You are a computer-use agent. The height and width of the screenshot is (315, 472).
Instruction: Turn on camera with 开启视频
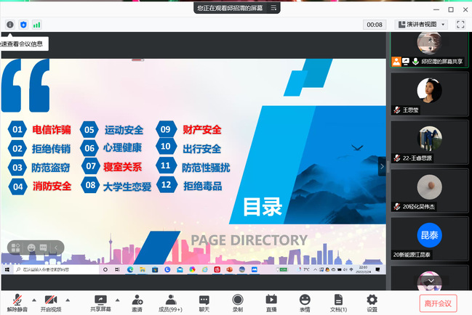(50, 302)
